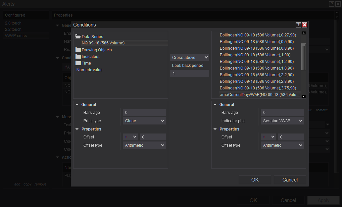Click add link under Configured alerts
This screenshot has height=207, width=342.
(x=17, y=184)
